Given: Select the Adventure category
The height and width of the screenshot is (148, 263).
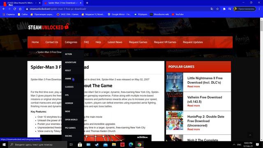Looking at the screenshot, I should click(x=71, y=62).
